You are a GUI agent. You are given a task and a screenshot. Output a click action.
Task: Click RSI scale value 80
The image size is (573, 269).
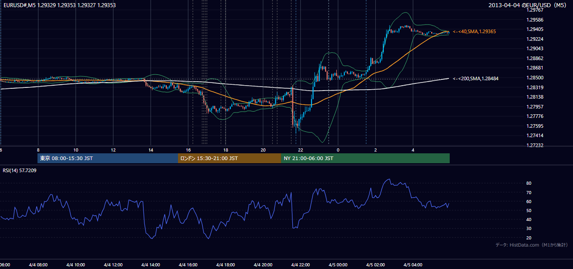[529, 183]
